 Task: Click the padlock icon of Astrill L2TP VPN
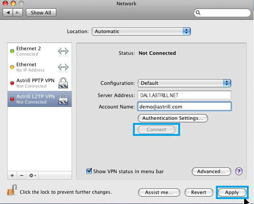tap(63, 99)
